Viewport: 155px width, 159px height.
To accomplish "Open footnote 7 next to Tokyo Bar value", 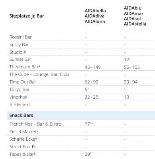I will (88, 89).
